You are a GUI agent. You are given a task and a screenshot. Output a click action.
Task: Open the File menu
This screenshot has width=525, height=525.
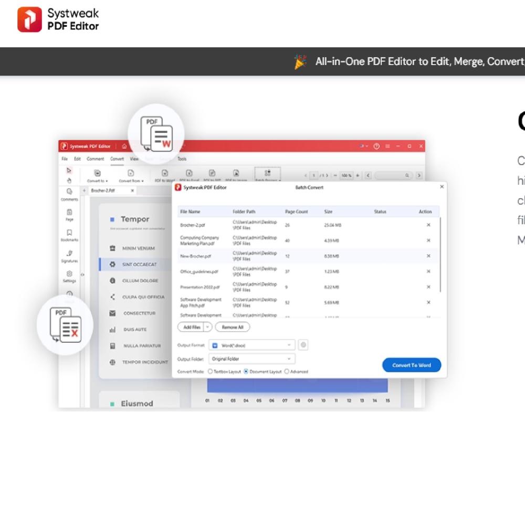pos(65,159)
